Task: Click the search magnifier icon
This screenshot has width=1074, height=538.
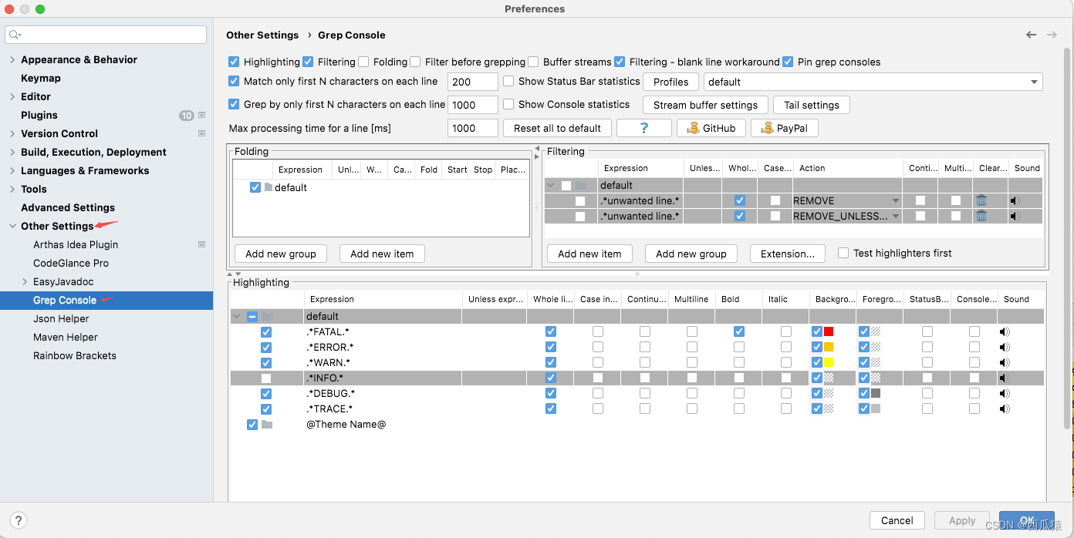Action: [15, 35]
